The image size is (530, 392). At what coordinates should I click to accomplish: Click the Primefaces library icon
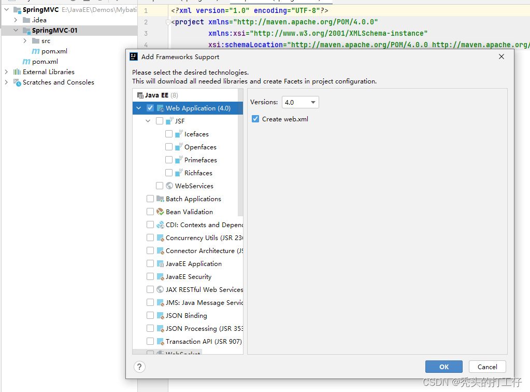(179, 160)
